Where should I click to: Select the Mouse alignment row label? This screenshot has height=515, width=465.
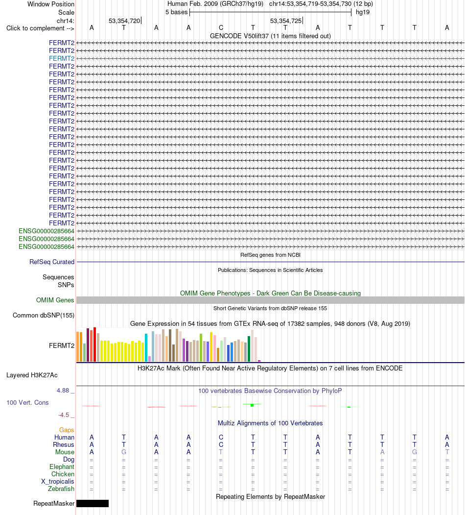[x=65, y=452]
